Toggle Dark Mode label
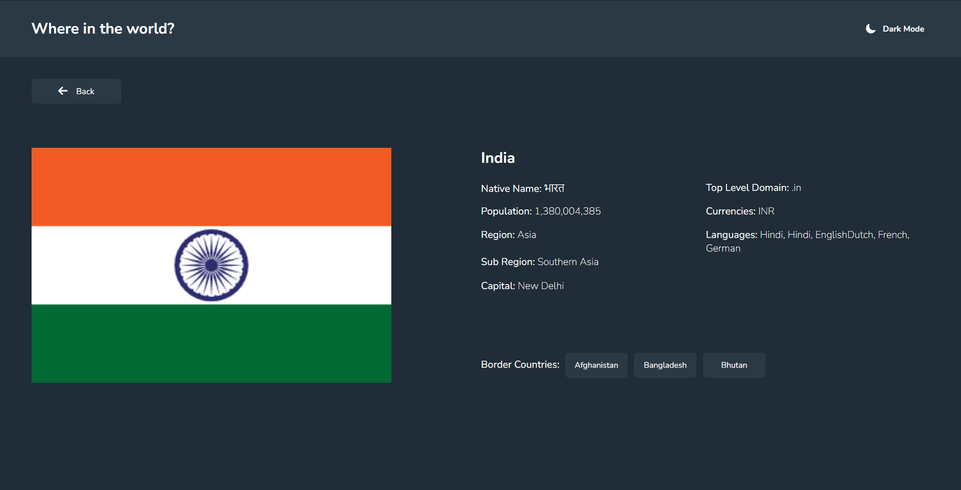 pyautogui.click(x=903, y=29)
